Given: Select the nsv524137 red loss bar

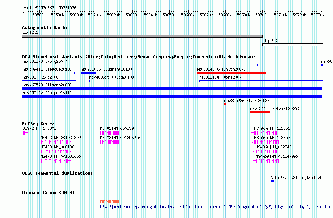Looking at the screenshot, I should [260, 112].
